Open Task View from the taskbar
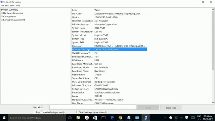Viewport: 215px width, 121px height. coord(70,118)
